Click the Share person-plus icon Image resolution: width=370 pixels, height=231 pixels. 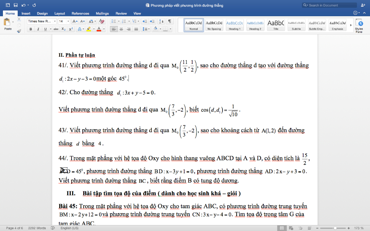[363, 5]
